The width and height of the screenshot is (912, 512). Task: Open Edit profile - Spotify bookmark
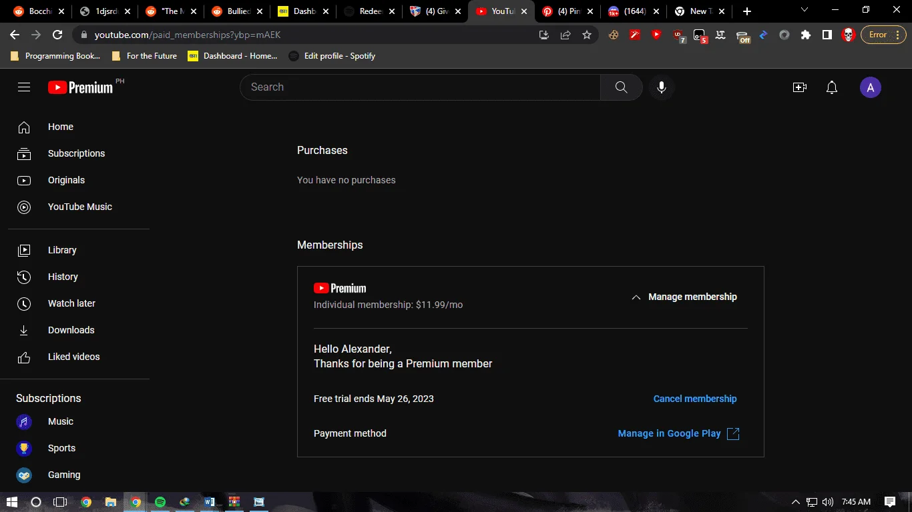(x=332, y=56)
